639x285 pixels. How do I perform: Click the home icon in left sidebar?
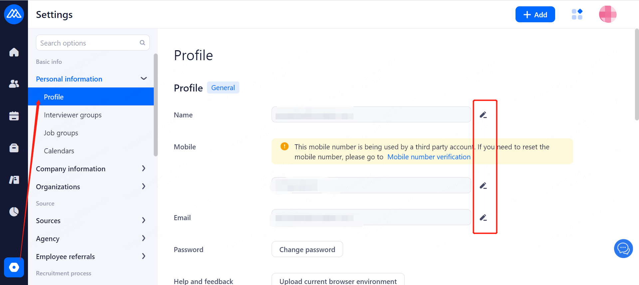14,52
